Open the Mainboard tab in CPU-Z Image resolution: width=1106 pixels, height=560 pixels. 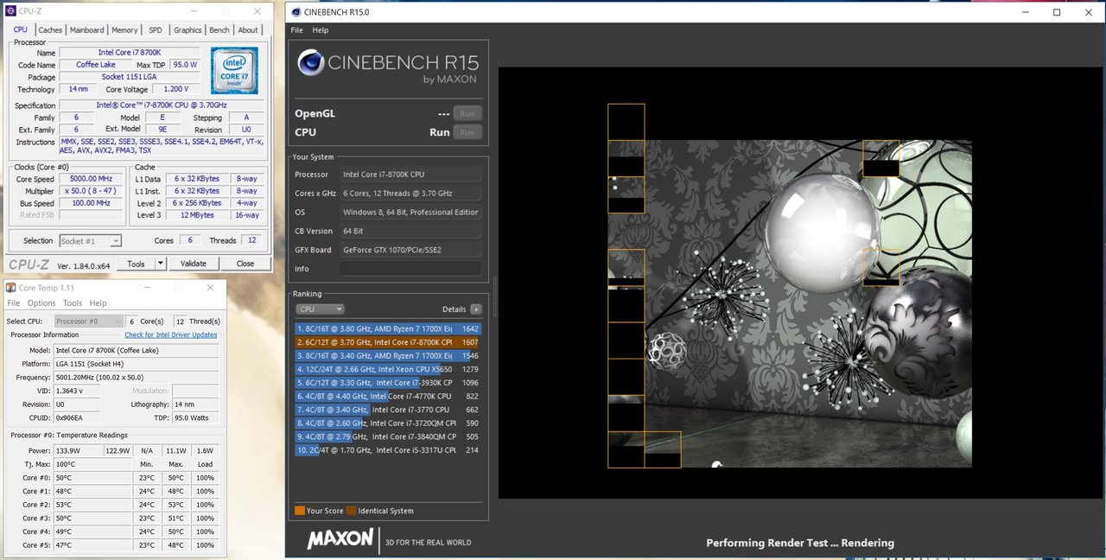pyautogui.click(x=86, y=29)
